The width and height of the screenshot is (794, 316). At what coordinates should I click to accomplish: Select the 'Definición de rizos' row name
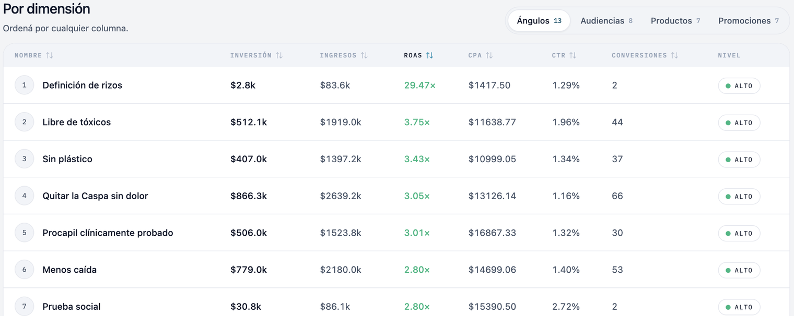point(83,86)
